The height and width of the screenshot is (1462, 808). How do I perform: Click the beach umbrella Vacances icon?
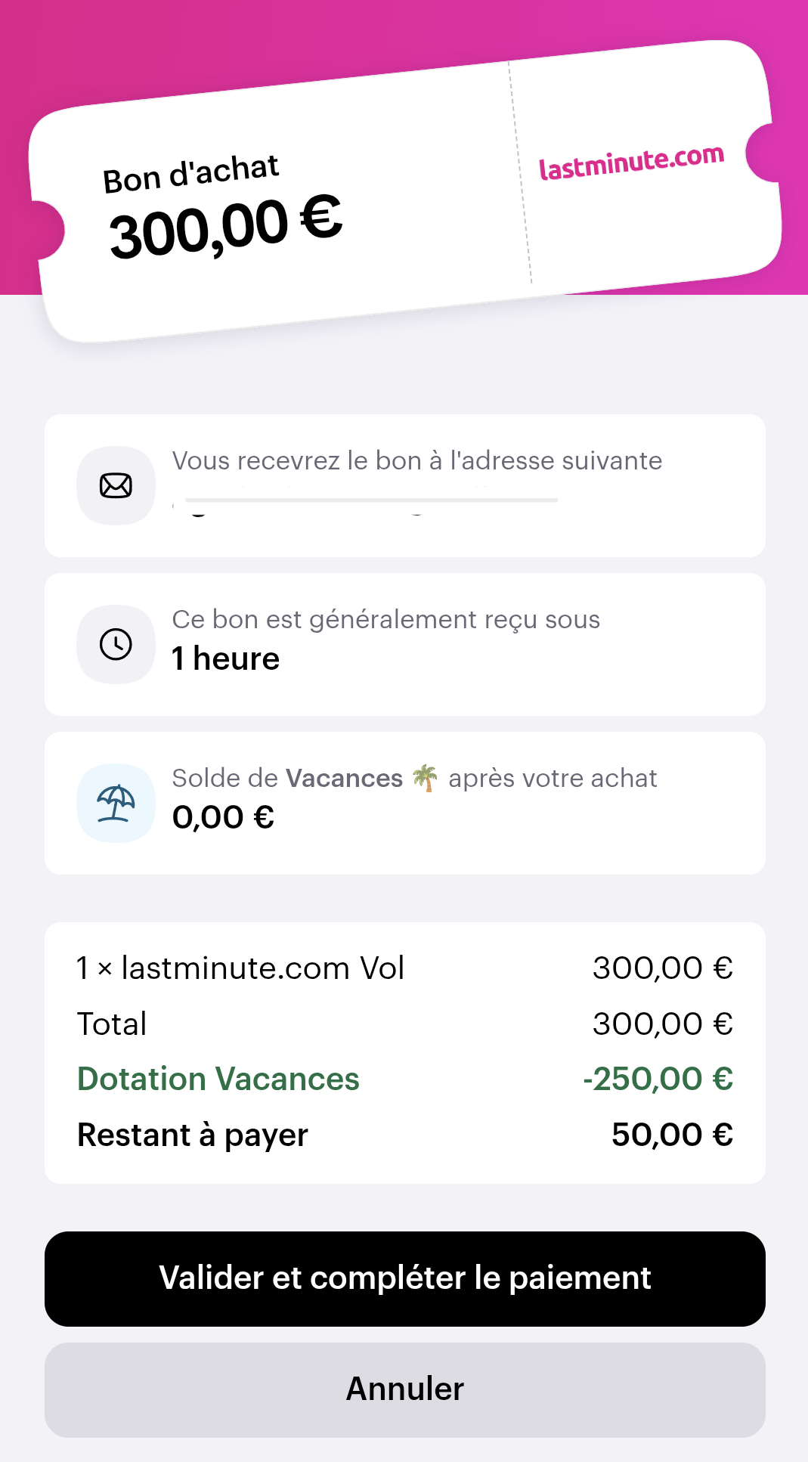point(116,803)
